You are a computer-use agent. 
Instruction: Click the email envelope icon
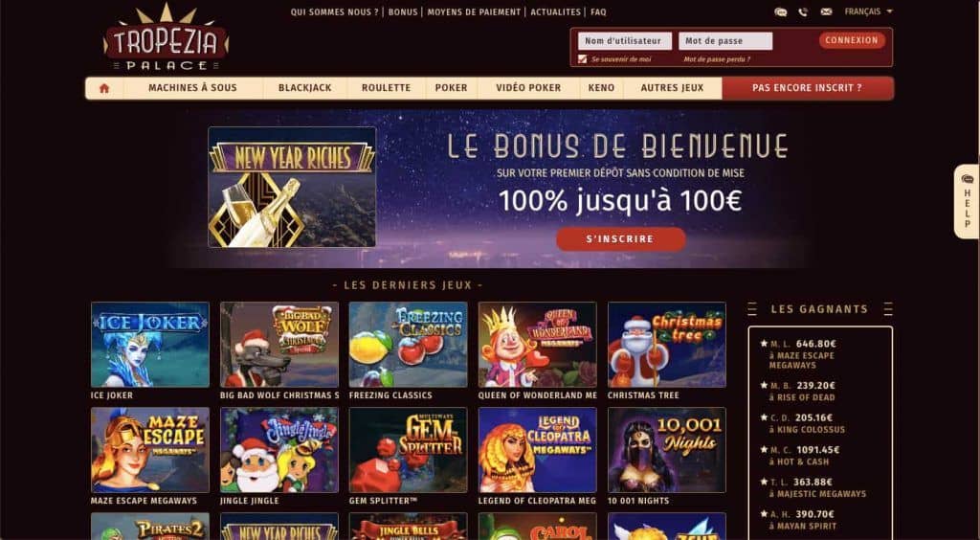[826, 11]
